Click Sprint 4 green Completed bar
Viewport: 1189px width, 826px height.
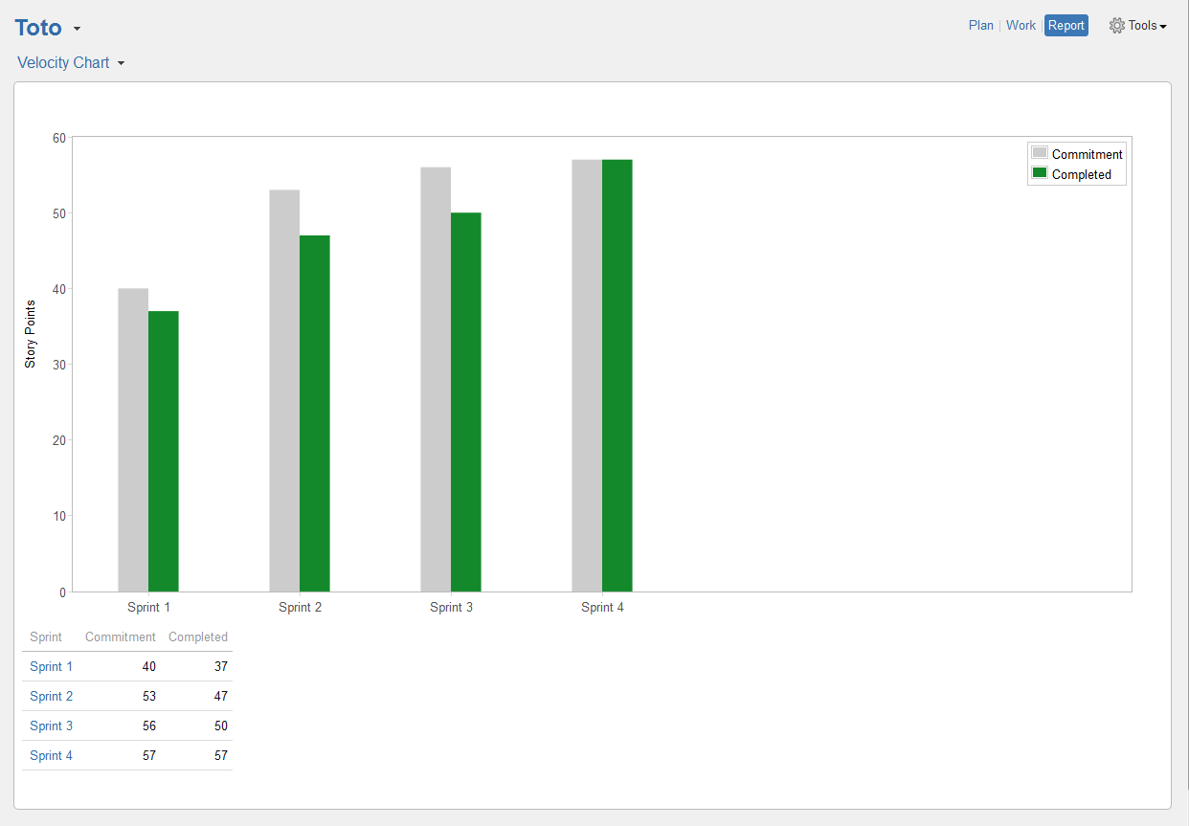point(617,375)
